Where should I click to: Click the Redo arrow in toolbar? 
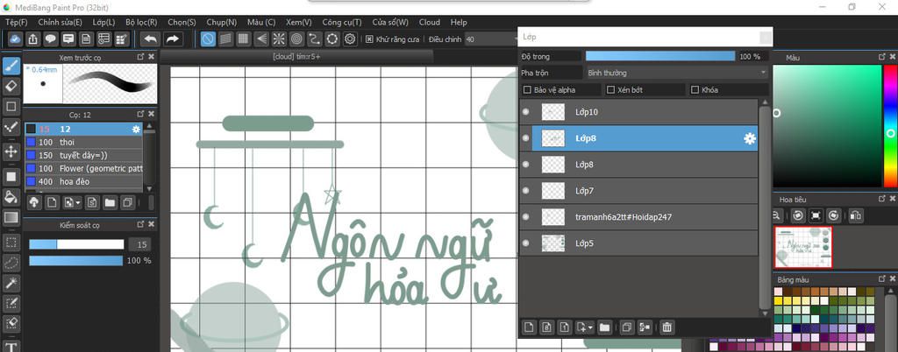coord(172,39)
